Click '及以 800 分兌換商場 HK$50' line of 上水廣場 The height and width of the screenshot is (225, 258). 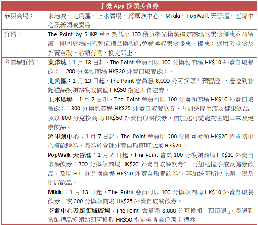point(151,118)
